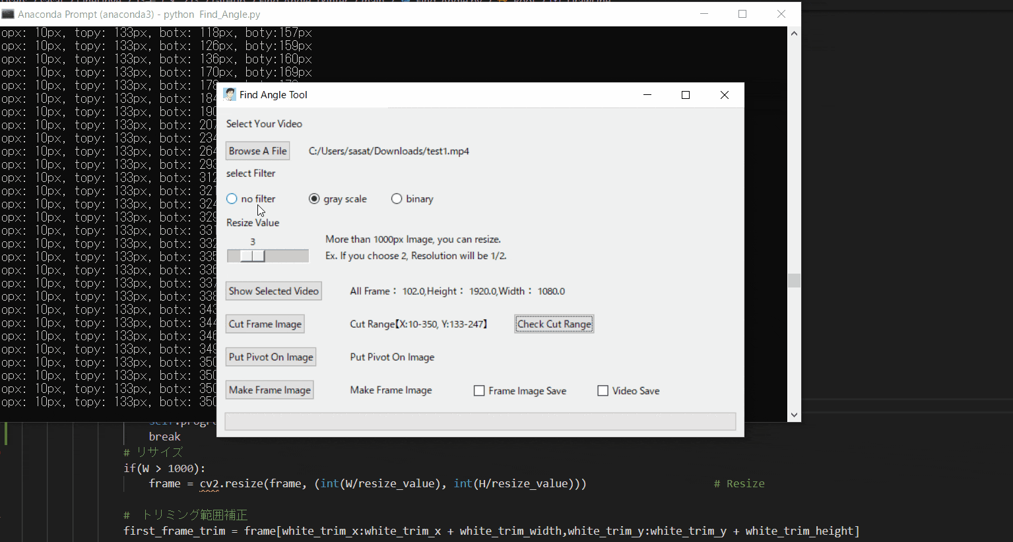Viewport: 1013px width, 542px height.
Task: Click the progress bar at dialog bottom
Action: [x=480, y=421]
